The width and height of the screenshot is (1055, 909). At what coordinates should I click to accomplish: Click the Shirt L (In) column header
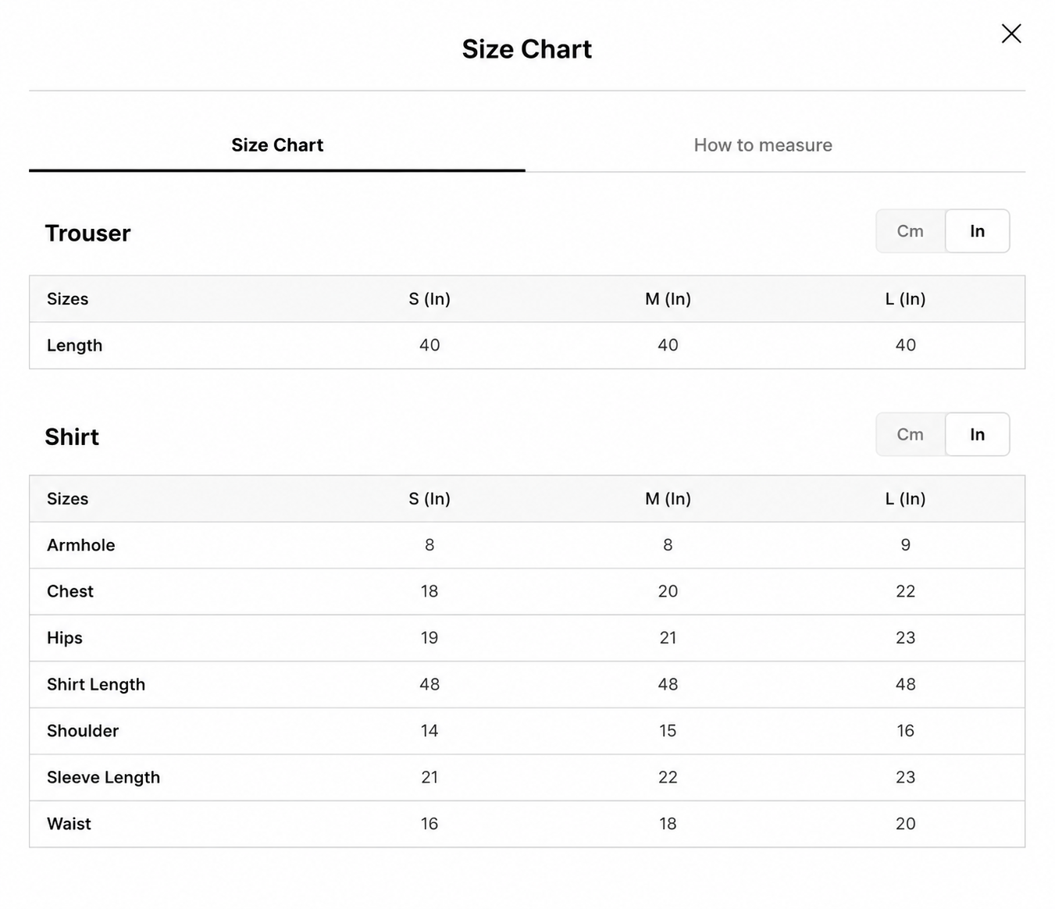pos(905,499)
